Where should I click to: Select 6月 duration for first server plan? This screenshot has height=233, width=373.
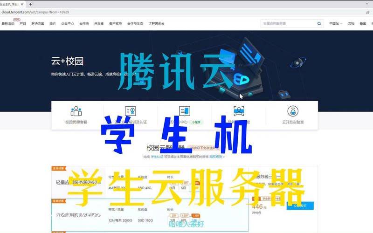183,188
